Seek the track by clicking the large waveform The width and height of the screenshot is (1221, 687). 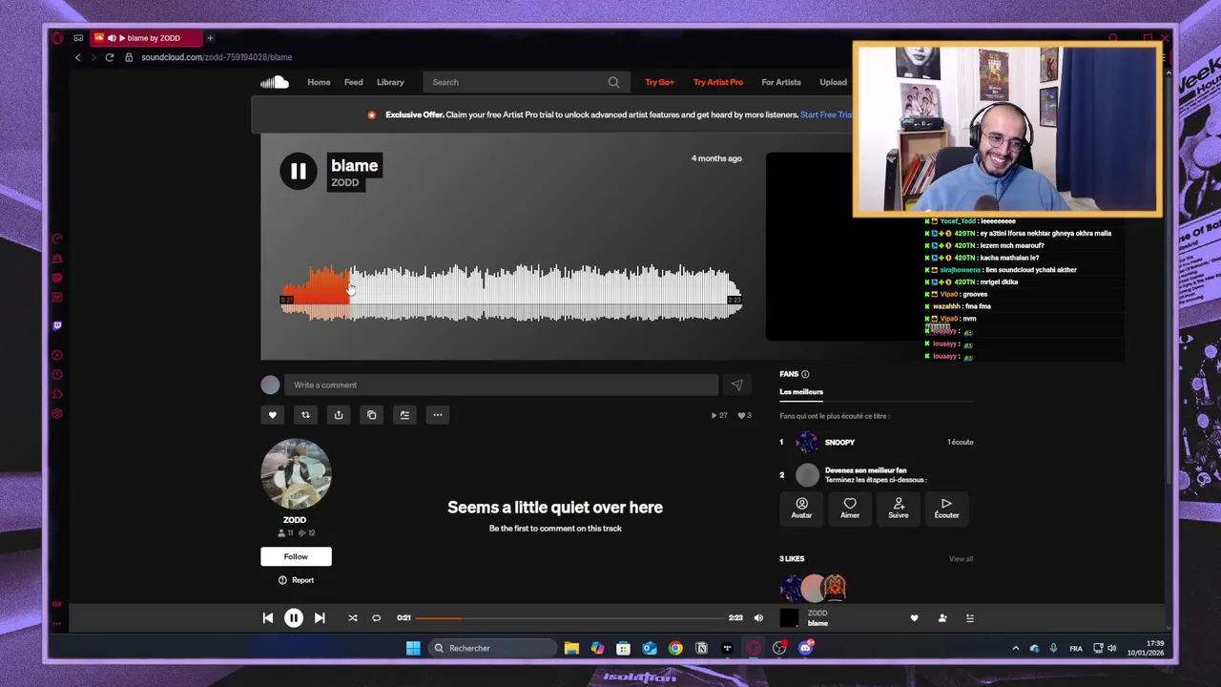510,292
